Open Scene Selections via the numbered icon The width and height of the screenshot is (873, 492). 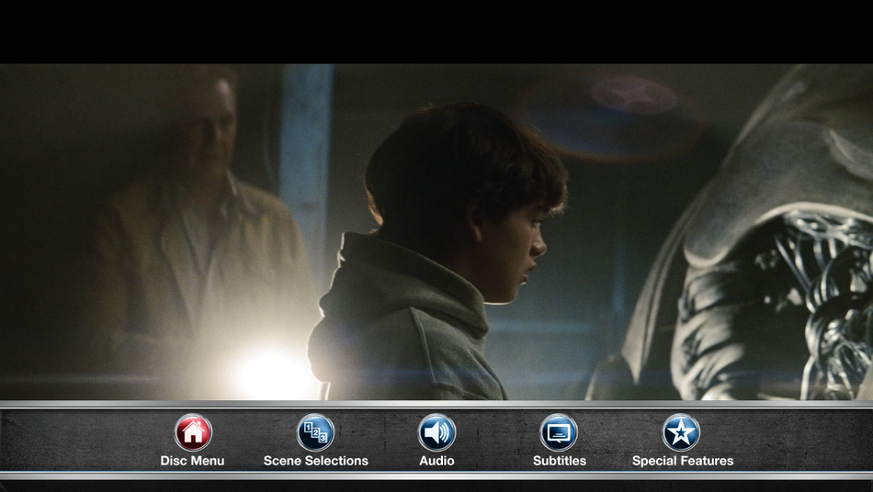pyautogui.click(x=315, y=432)
